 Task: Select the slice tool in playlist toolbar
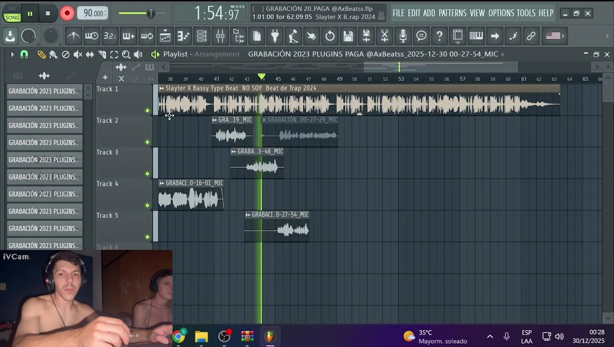(102, 54)
